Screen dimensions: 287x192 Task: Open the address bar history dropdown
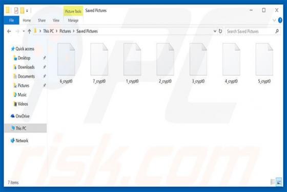tap(215, 31)
